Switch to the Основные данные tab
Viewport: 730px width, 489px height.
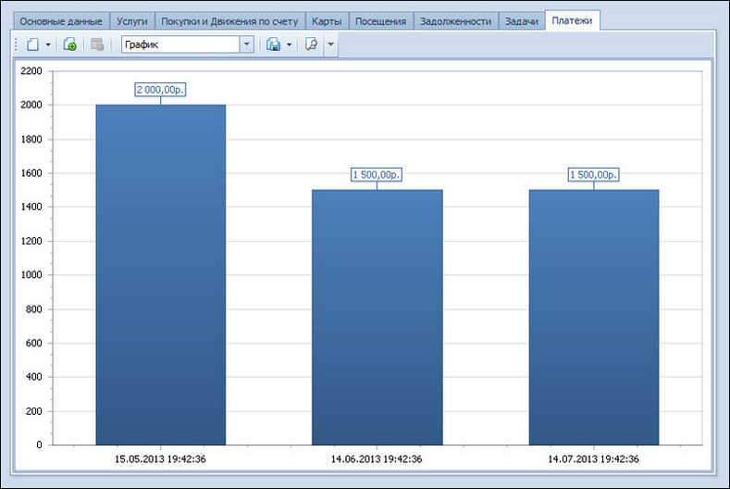61,21
